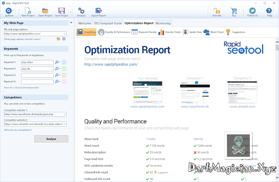Click the report scrollbar down arrow
The image size is (279, 182).
(277, 177)
